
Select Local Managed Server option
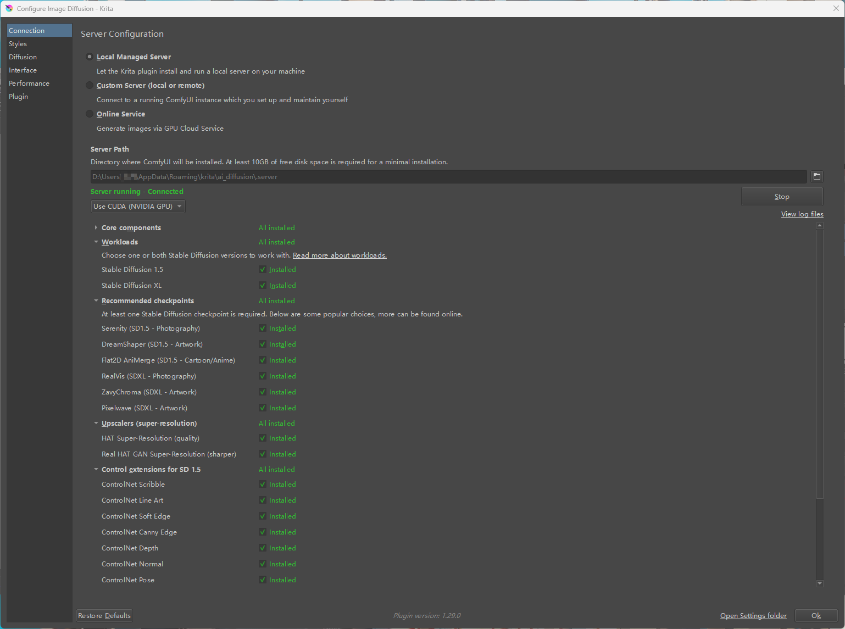(x=90, y=57)
